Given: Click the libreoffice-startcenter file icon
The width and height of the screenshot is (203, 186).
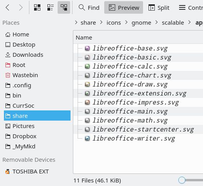Looking at the screenshot, I should (87, 130).
